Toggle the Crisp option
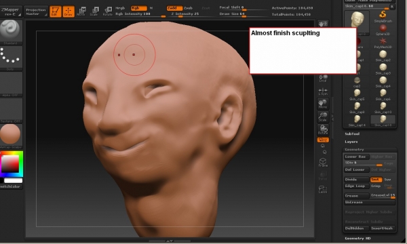 pos(376,186)
